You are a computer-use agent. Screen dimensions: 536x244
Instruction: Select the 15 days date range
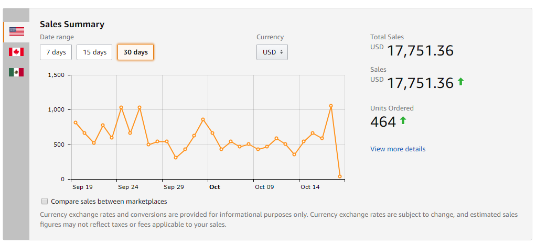(94, 52)
